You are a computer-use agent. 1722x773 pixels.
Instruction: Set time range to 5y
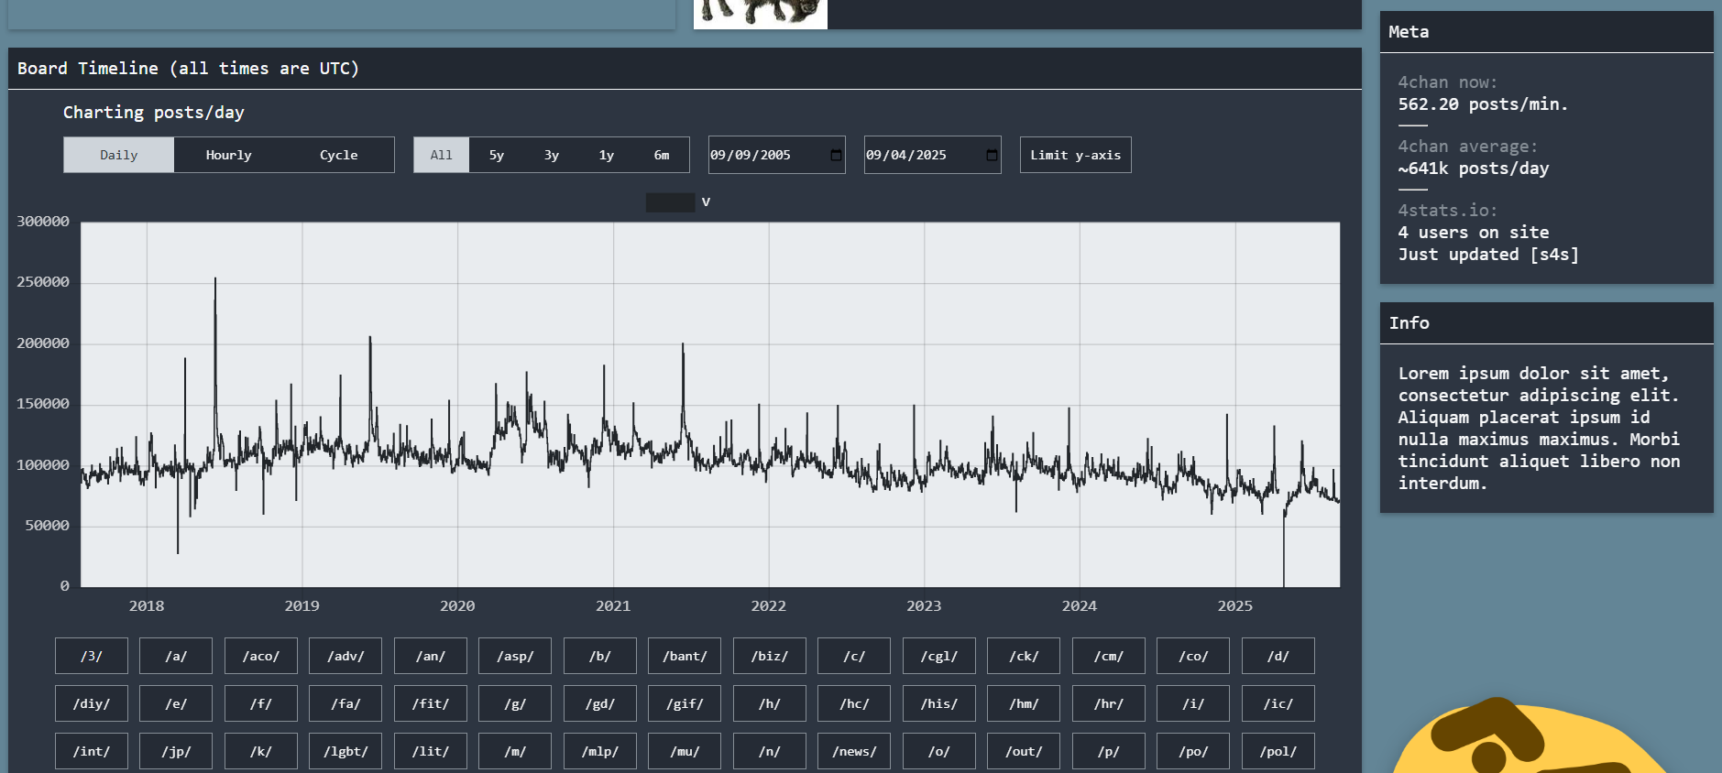click(x=496, y=155)
